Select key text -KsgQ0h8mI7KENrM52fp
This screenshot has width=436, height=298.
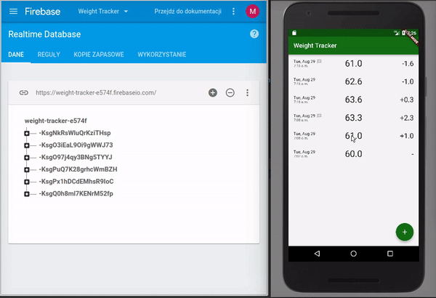point(76,193)
